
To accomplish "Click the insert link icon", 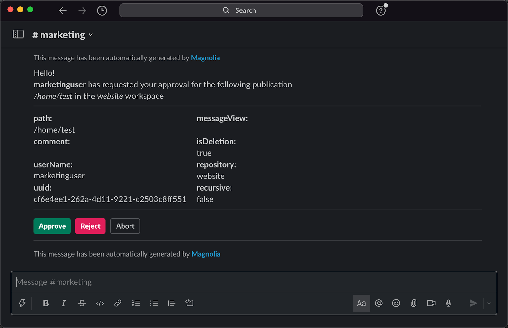I will [117, 303].
